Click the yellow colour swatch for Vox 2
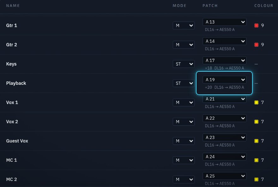This screenshot has height=187, width=278. pos(256,122)
